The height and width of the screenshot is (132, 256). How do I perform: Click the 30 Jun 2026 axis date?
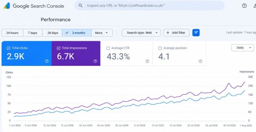point(121,125)
